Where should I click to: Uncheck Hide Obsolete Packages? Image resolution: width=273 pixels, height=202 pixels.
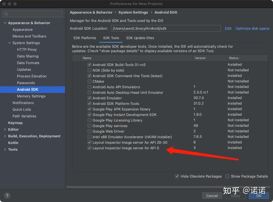click(x=177, y=176)
